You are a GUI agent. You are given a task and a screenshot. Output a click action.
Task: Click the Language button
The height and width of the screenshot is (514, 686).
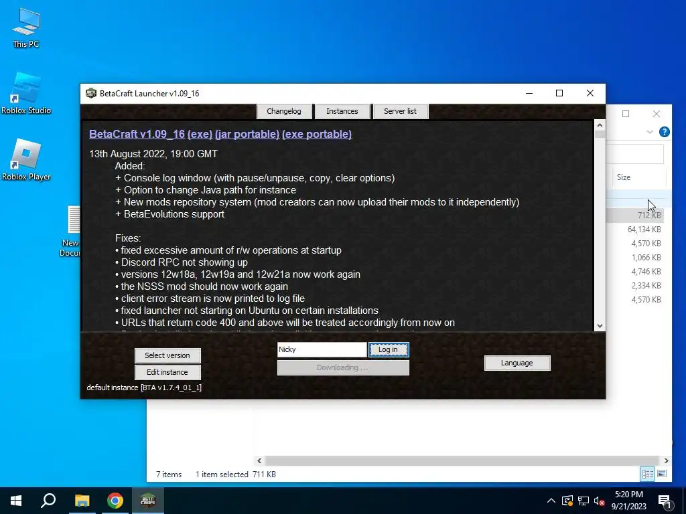517,363
